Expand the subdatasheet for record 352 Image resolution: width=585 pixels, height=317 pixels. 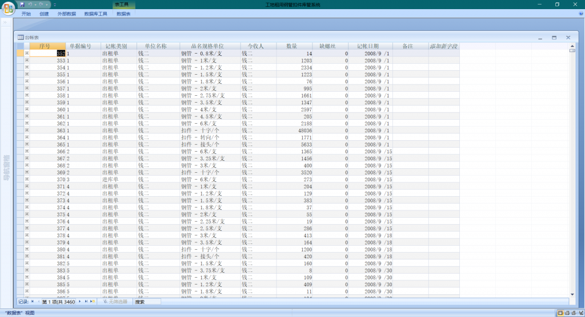[26, 53]
